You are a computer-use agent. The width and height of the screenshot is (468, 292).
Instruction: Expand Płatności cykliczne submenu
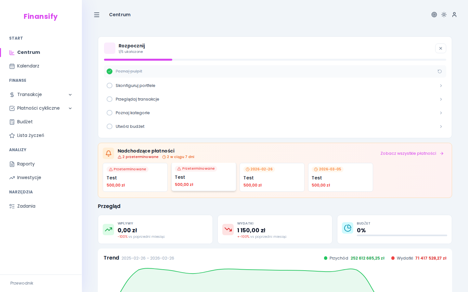tap(70, 108)
